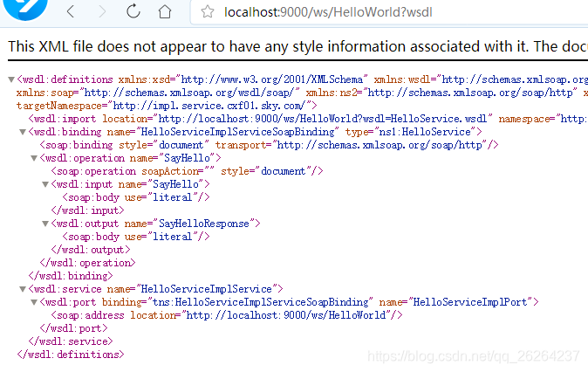Reload the current page

[x=133, y=11]
